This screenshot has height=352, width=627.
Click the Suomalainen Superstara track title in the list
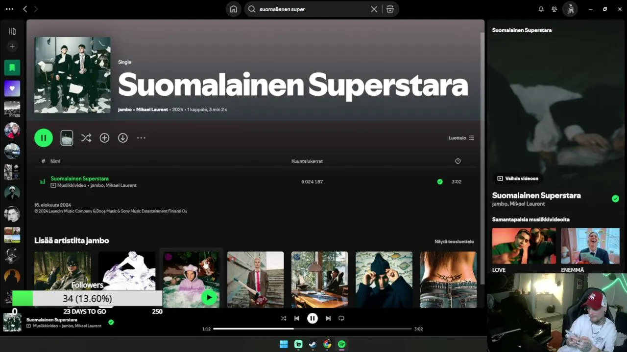[80, 178]
